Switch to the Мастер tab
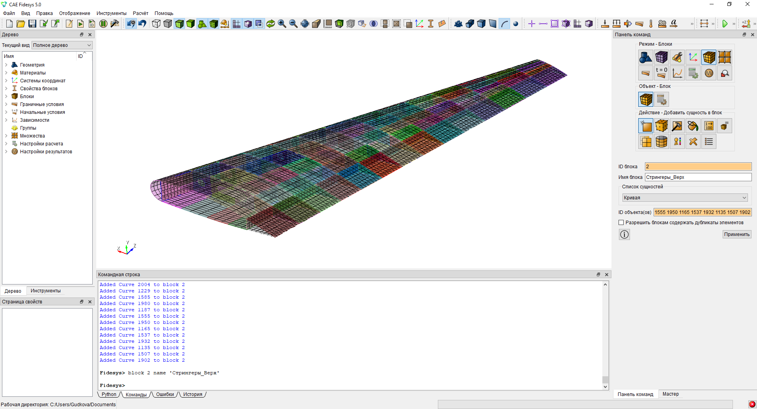The width and height of the screenshot is (757, 409). click(x=671, y=394)
